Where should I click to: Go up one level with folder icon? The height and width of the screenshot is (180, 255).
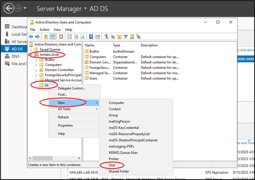click(x=46, y=37)
